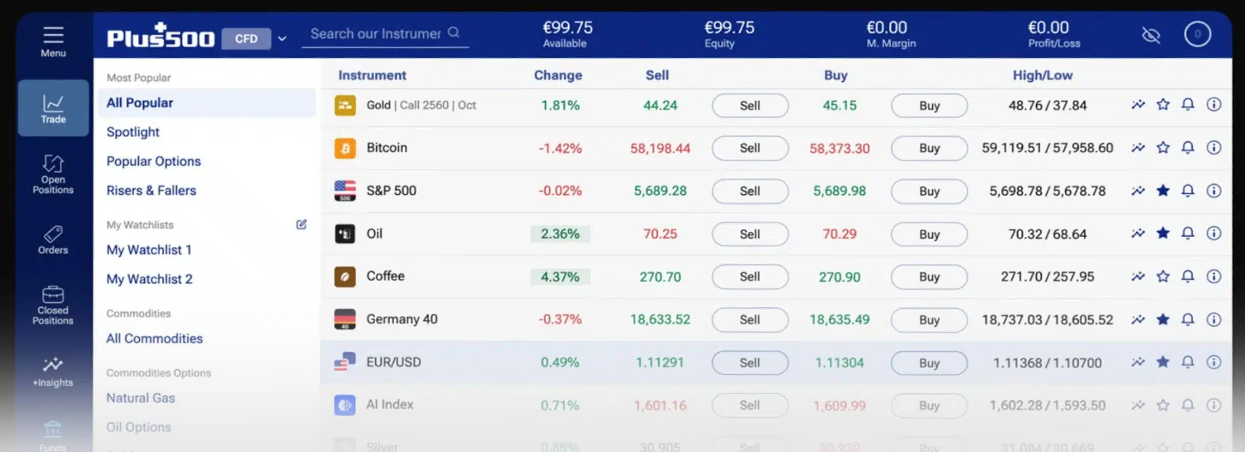This screenshot has width=1245, height=452.
Task: Open the chart icon for Bitcoin
Action: pyautogui.click(x=1138, y=148)
